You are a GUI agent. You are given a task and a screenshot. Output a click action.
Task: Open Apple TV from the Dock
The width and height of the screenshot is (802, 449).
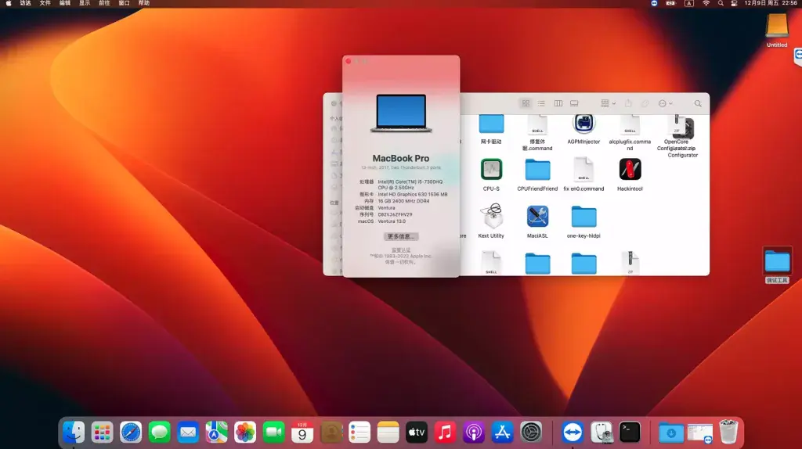tap(417, 432)
